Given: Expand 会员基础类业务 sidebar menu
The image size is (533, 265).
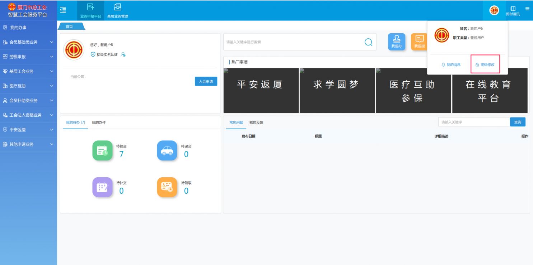Looking at the screenshot, I should (x=28, y=42).
